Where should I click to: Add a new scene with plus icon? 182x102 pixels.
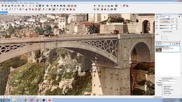[159, 44]
